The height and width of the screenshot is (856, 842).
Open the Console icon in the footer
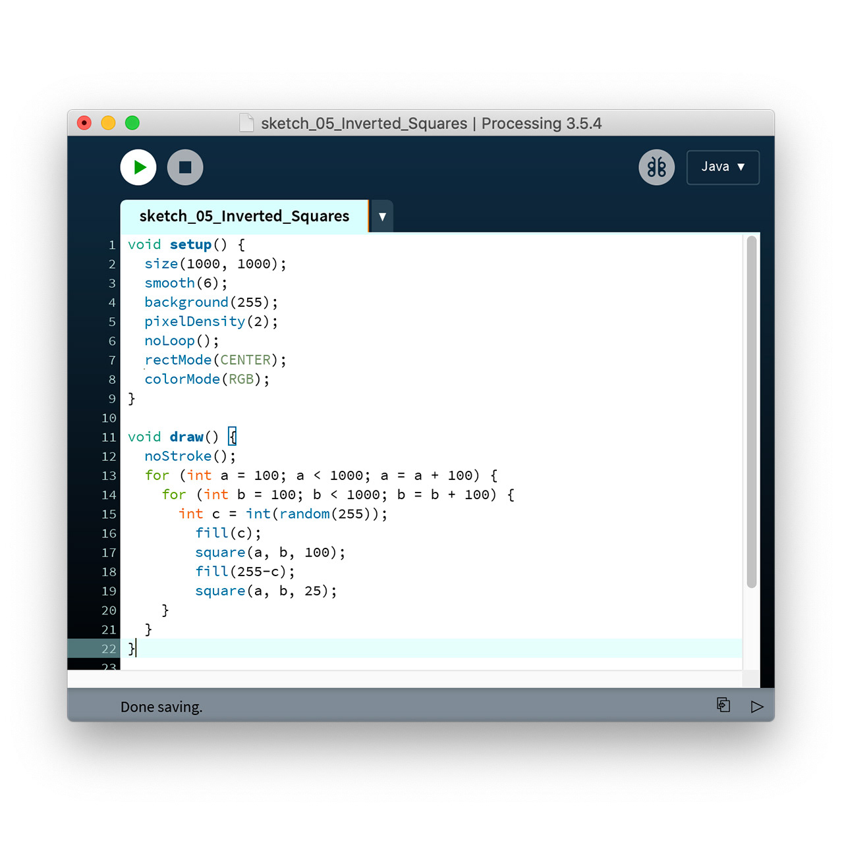pos(723,705)
